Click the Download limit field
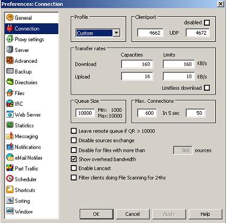 click(x=179, y=64)
